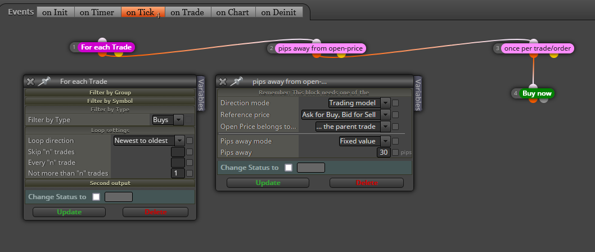Switch to the on Chart event tab

click(233, 12)
